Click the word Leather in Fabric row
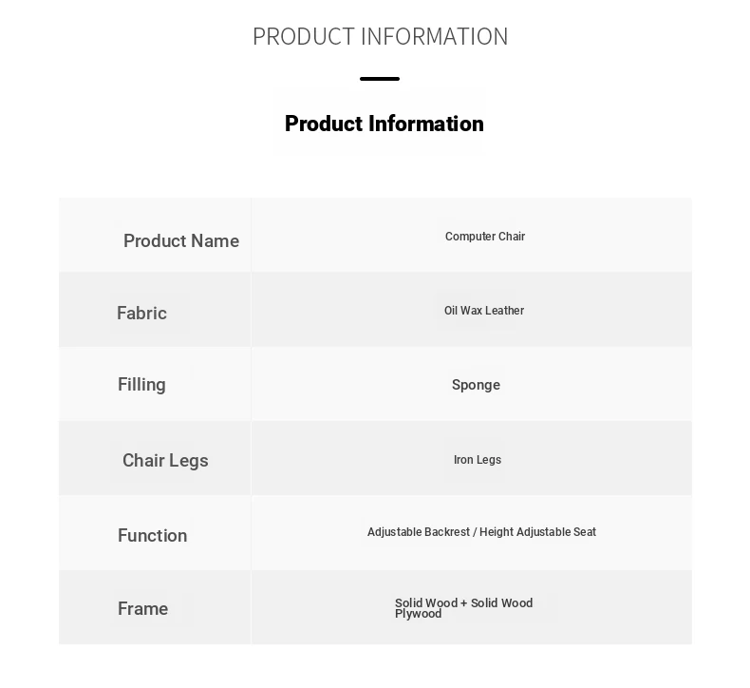The width and height of the screenshot is (750, 688). tap(505, 311)
